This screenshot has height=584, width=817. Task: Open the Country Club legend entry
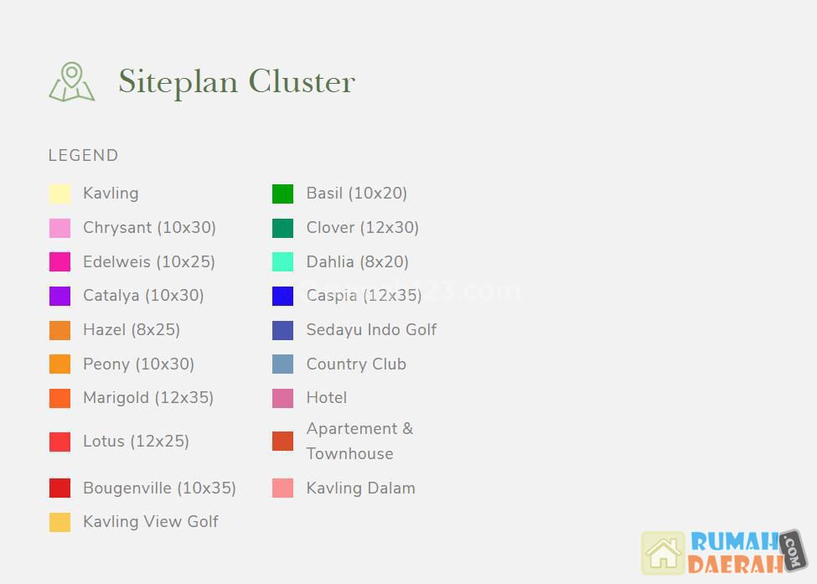tap(356, 364)
